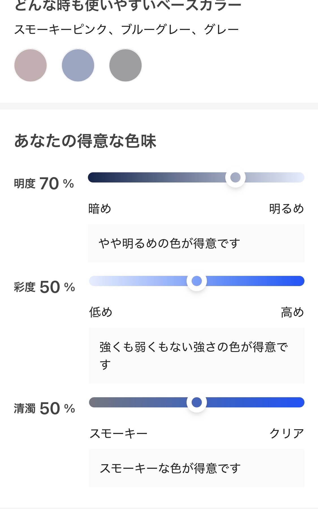This screenshot has width=318, height=509.
Task: Click the 彩度 saturation slider handle
Action: [x=197, y=281]
